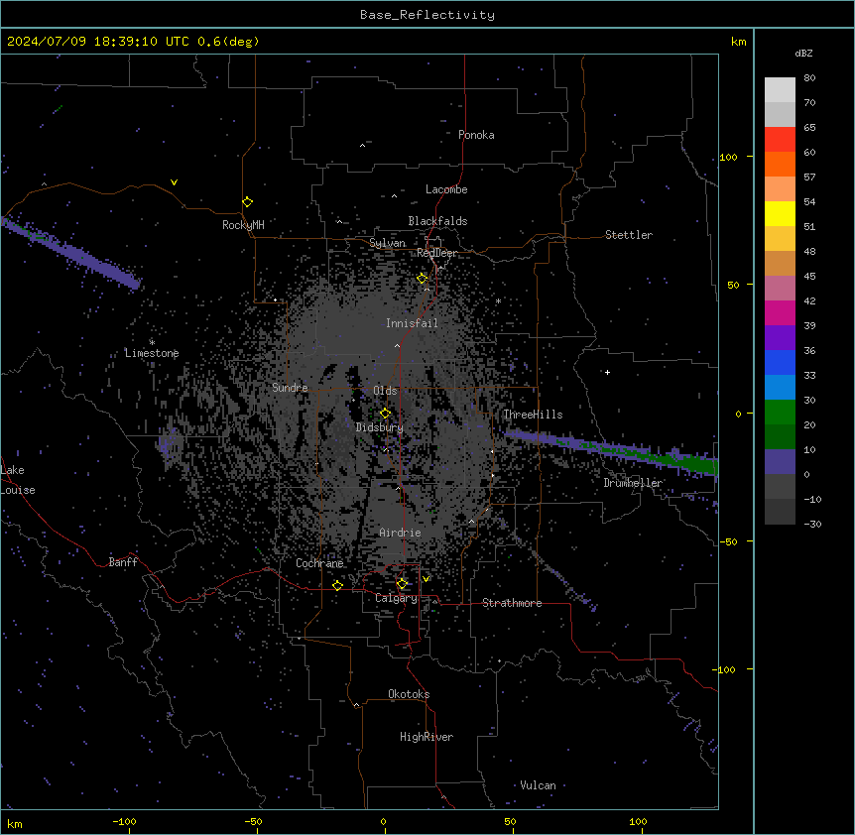Click the ThreeHills label

533,415
